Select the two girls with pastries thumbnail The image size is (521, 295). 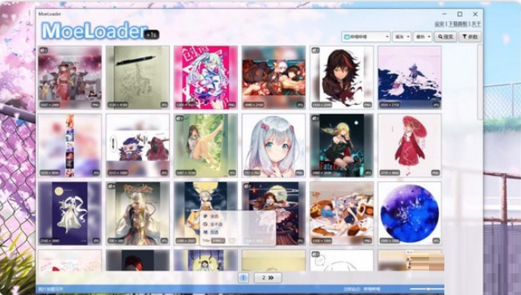[342, 214]
